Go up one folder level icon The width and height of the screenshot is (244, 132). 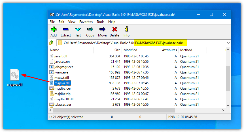pyautogui.click(x=51, y=43)
